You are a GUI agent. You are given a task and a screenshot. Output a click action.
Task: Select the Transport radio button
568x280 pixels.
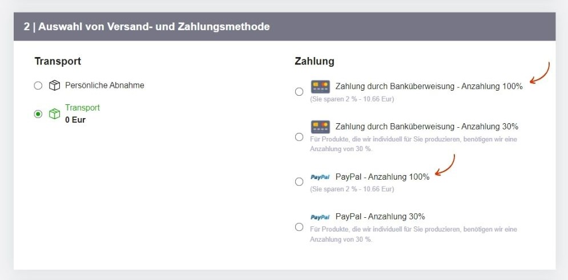(38, 114)
